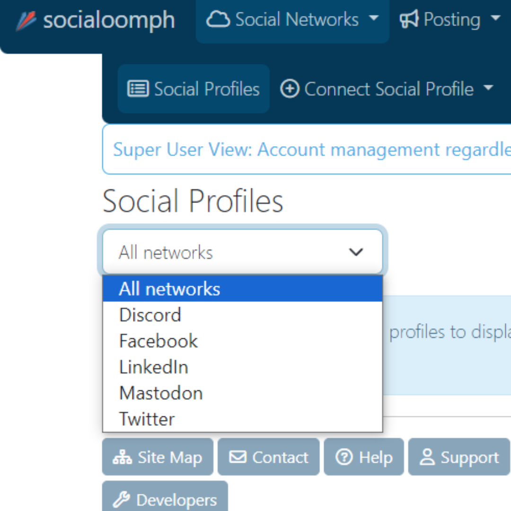The width and height of the screenshot is (511, 511).
Task: Collapse the All networks select chevron
Action: tap(356, 252)
